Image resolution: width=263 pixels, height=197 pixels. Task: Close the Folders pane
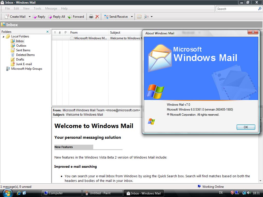pos(48,32)
